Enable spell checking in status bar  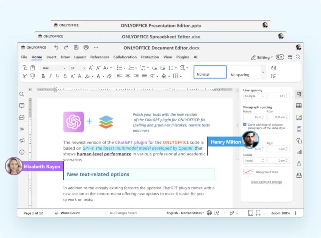217,213
